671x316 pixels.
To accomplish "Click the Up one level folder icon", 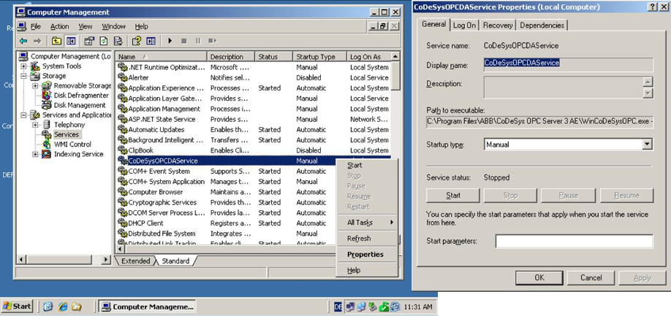I will coord(56,41).
